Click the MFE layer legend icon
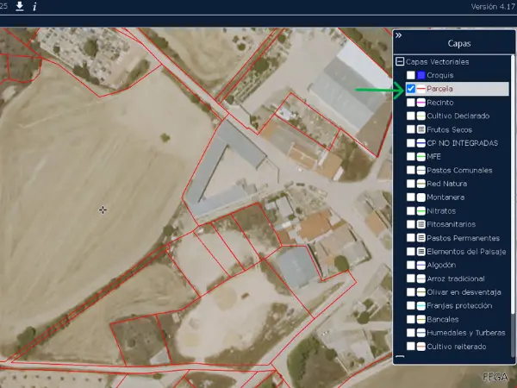Viewport: 517px width, 388px height. click(421, 157)
